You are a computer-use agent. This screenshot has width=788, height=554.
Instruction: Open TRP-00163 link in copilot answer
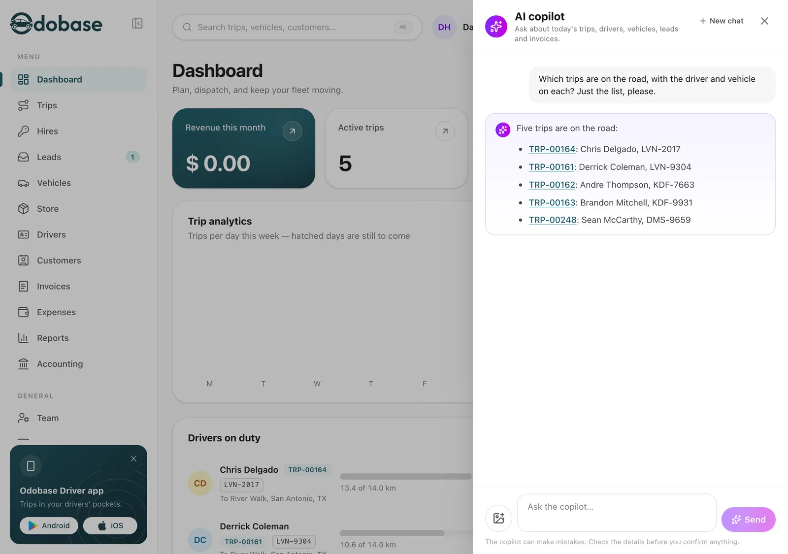(x=552, y=202)
